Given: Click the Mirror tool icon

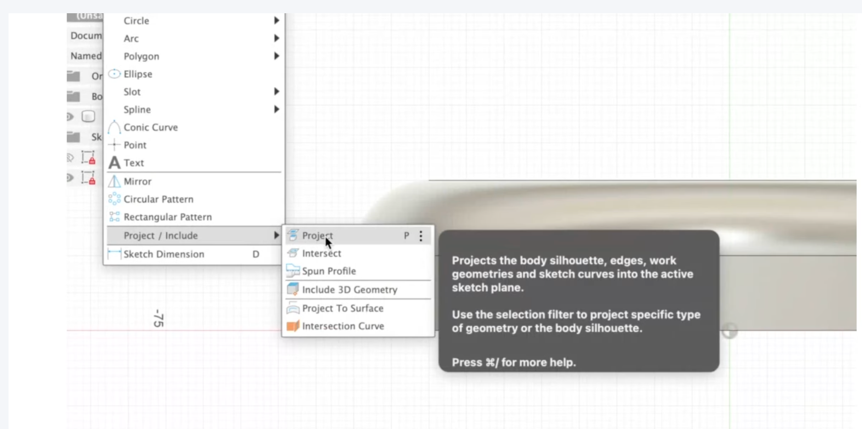Looking at the screenshot, I should coord(114,181).
